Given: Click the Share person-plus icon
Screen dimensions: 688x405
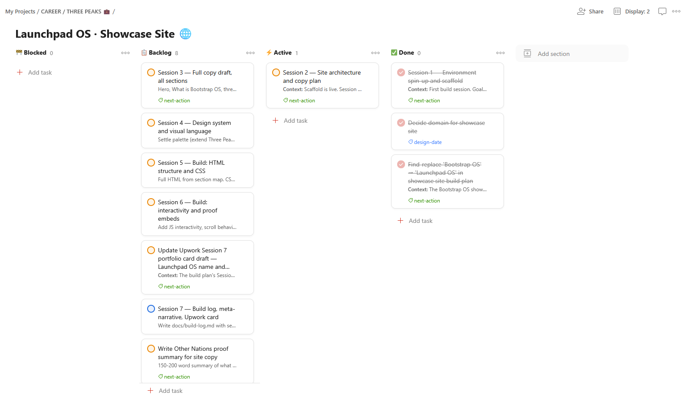Looking at the screenshot, I should (x=581, y=11).
